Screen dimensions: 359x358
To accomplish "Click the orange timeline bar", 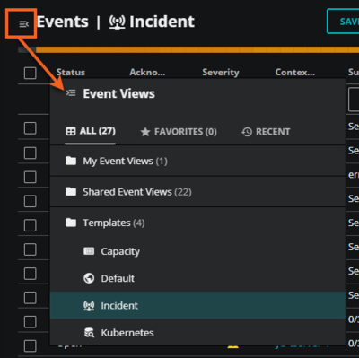I will click(197, 49).
